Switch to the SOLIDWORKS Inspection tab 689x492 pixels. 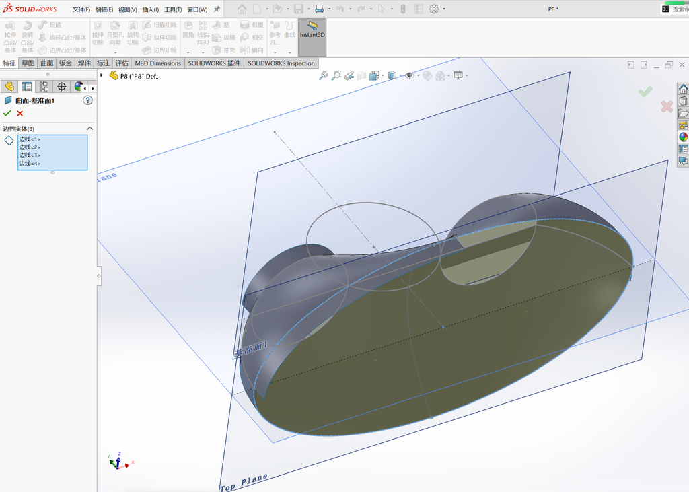pos(281,63)
